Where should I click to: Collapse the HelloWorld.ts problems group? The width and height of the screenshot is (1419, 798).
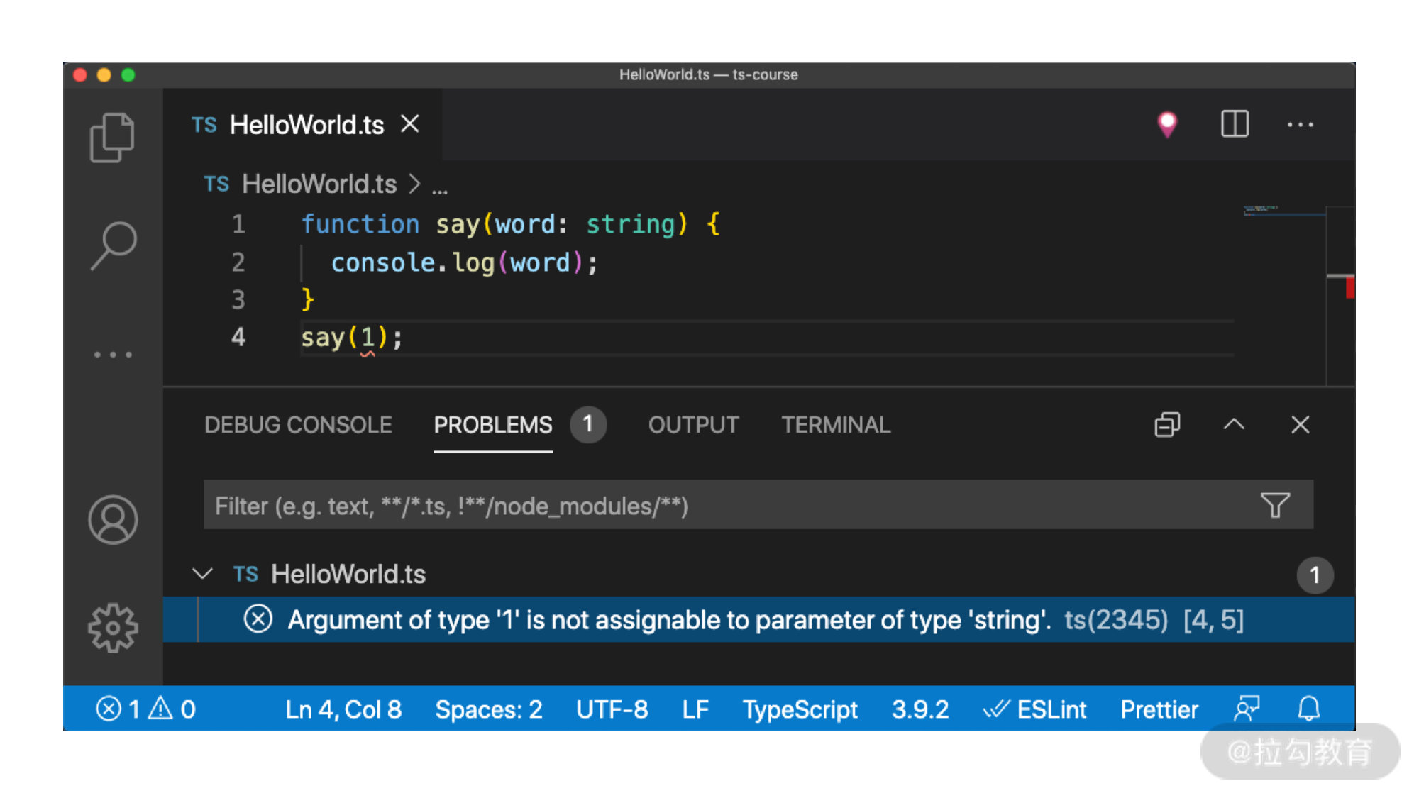point(203,573)
